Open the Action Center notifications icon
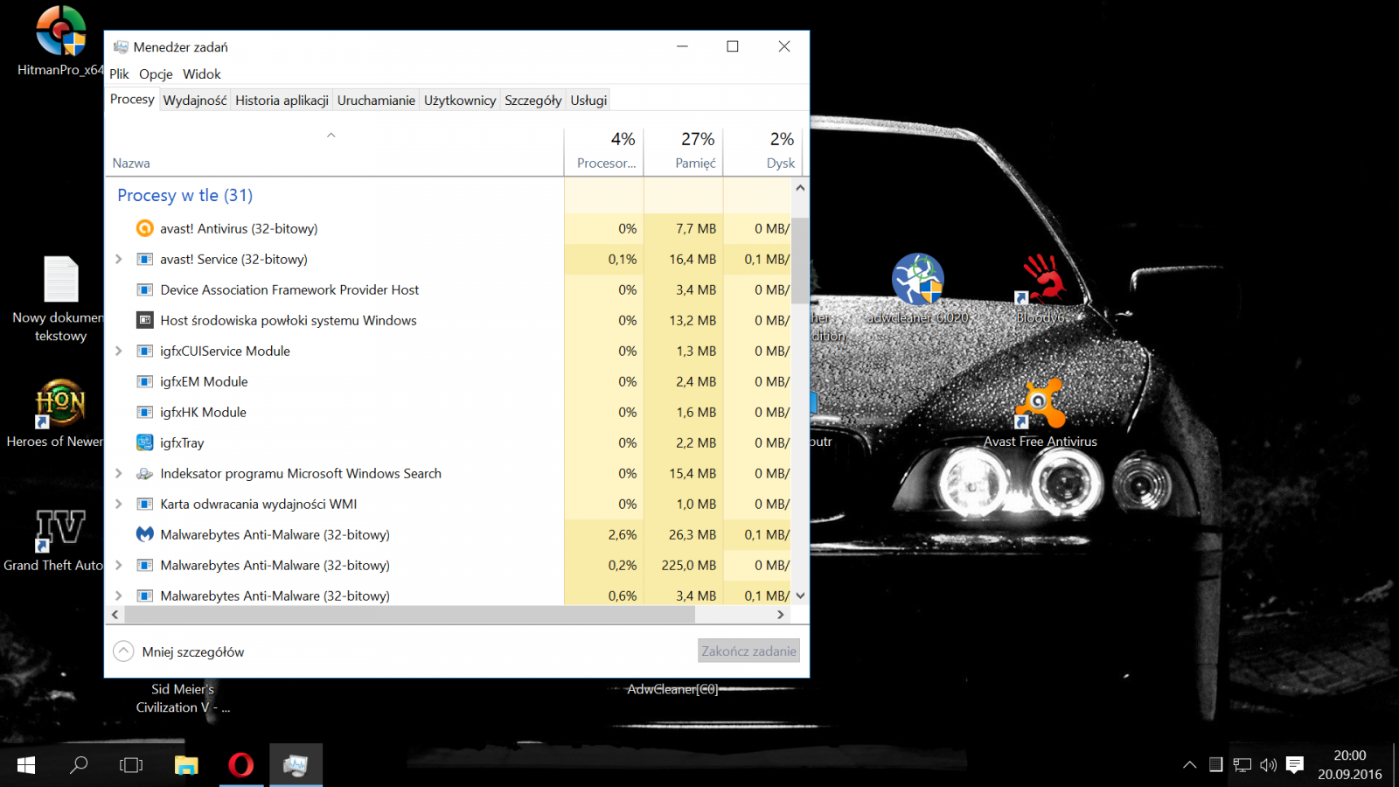 [1295, 765]
